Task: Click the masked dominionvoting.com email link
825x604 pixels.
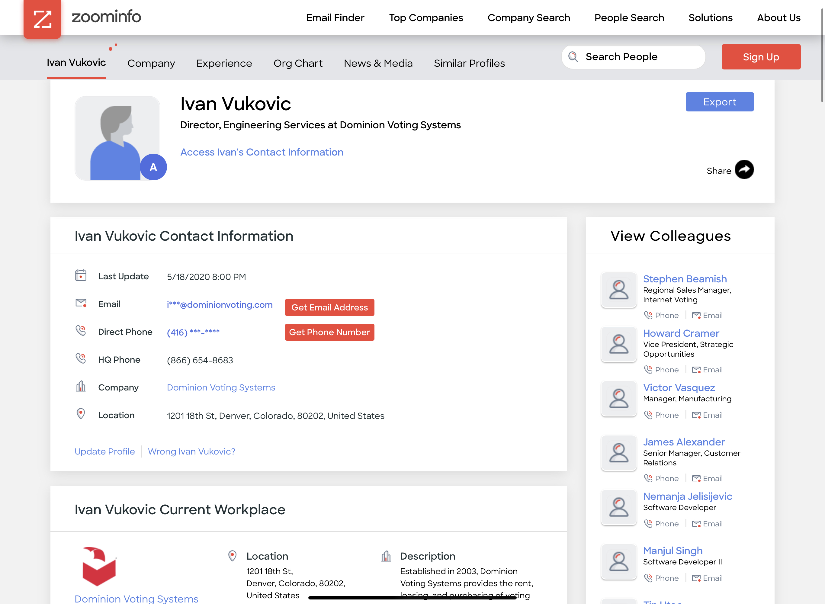Action: [x=220, y=304]
